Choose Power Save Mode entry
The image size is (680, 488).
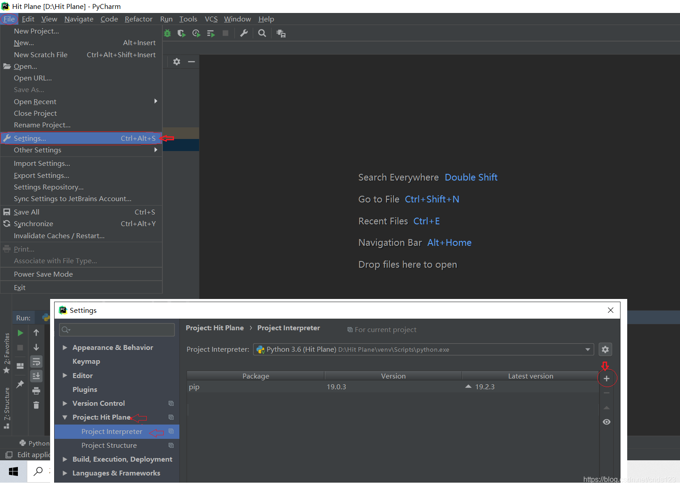81,274
